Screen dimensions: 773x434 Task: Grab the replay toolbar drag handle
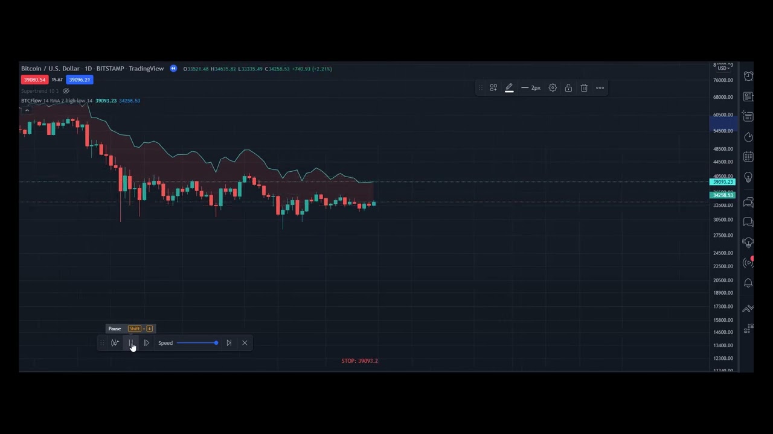(101, 343)
